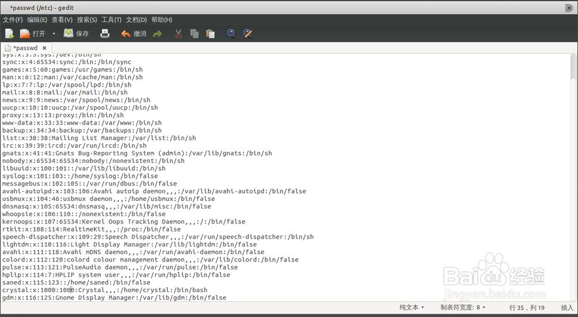Click the nobody:x:65534:65534 line
578x317 pixels.
(93, 161)
